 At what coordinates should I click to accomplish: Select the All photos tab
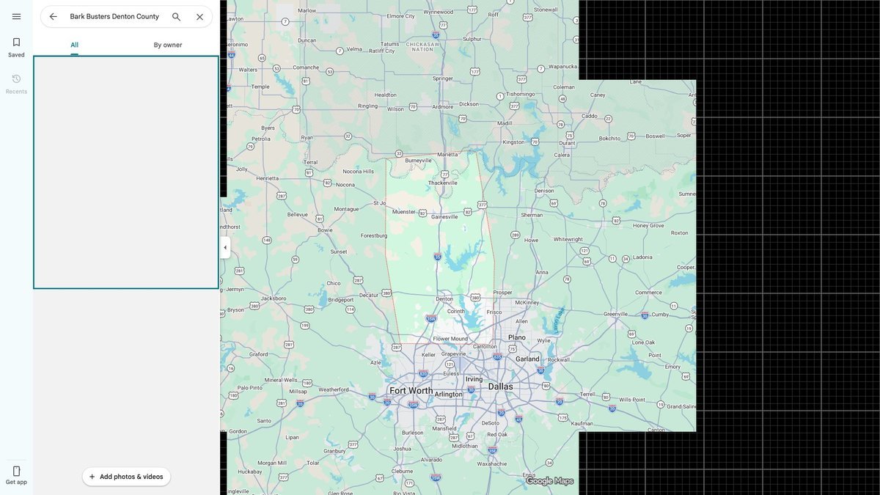(x=74, y=45)
